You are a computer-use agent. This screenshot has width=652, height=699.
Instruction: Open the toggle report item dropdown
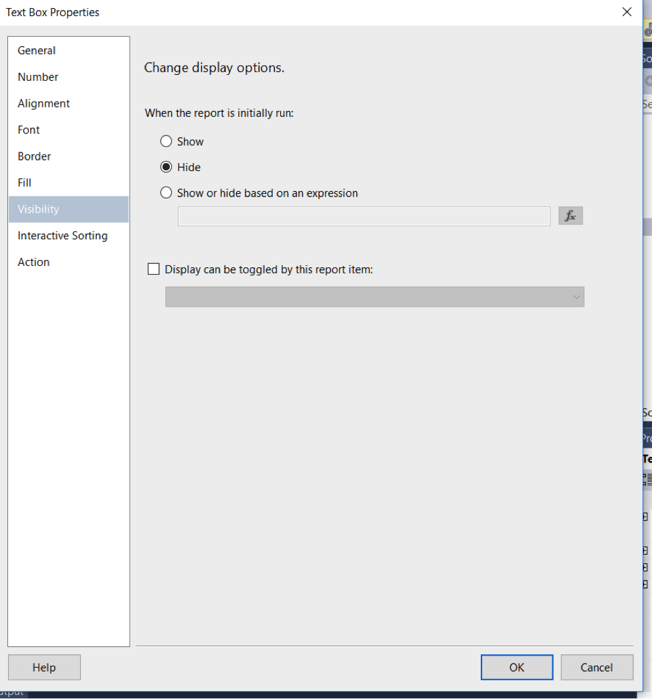click(374, 297)
